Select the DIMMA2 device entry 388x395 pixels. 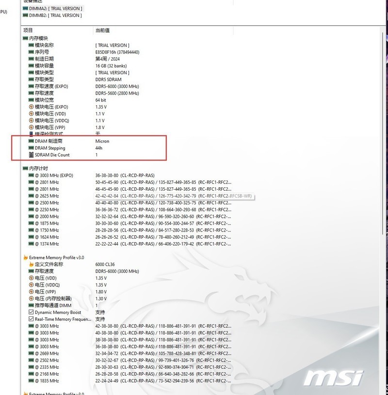point(52,9)
